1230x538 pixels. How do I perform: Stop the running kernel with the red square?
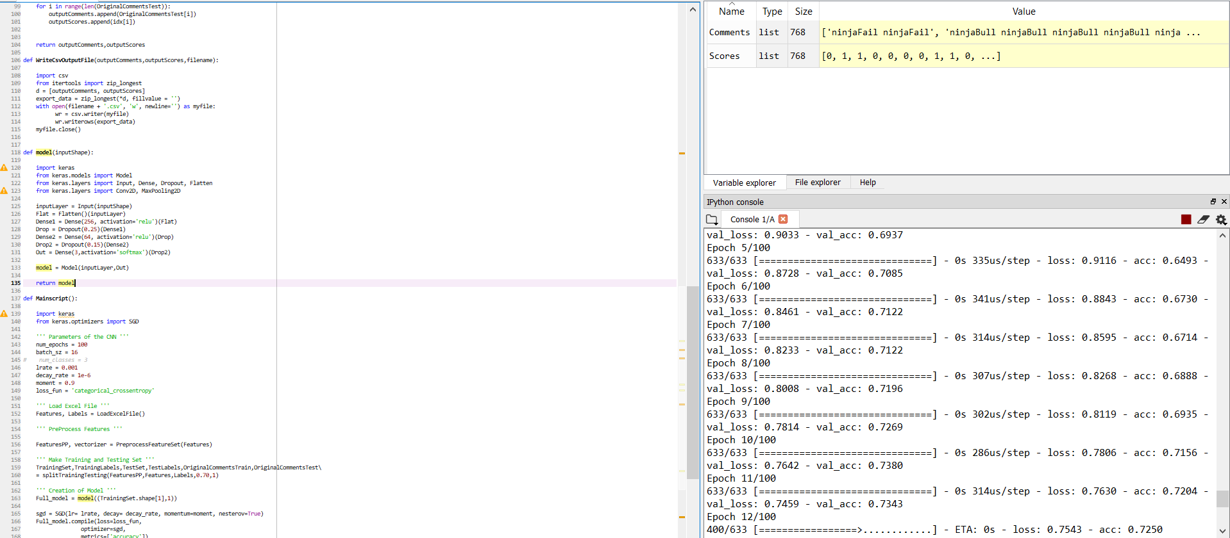1186,220
